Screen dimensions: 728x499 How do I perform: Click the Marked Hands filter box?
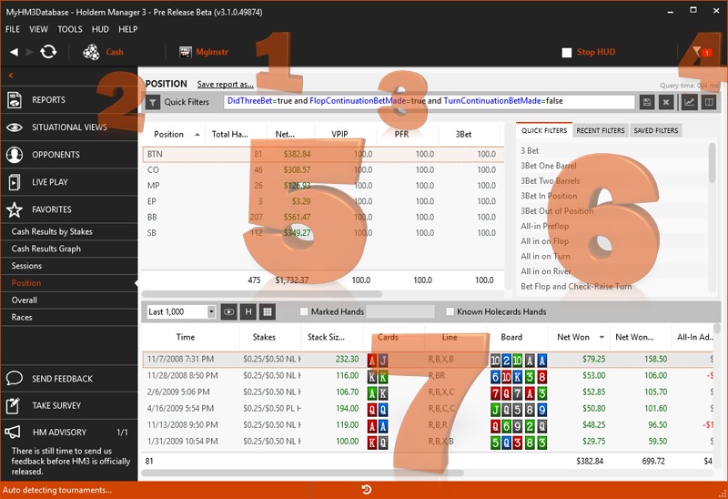[x=400, y=311]
